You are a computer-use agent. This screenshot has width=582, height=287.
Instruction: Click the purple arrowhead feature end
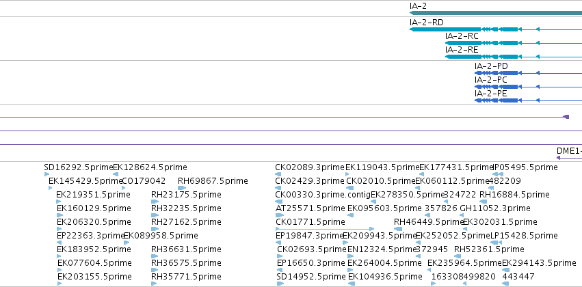tap(566, 117)
